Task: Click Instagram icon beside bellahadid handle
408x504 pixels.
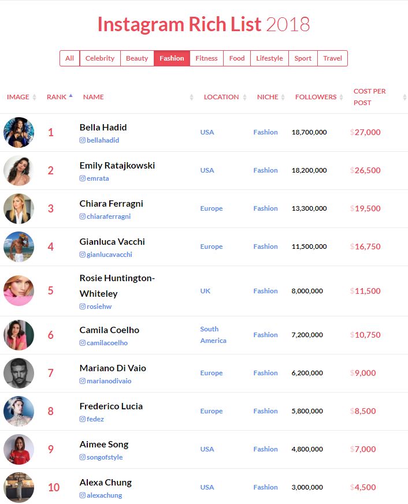Action: [x=83, y=140]
